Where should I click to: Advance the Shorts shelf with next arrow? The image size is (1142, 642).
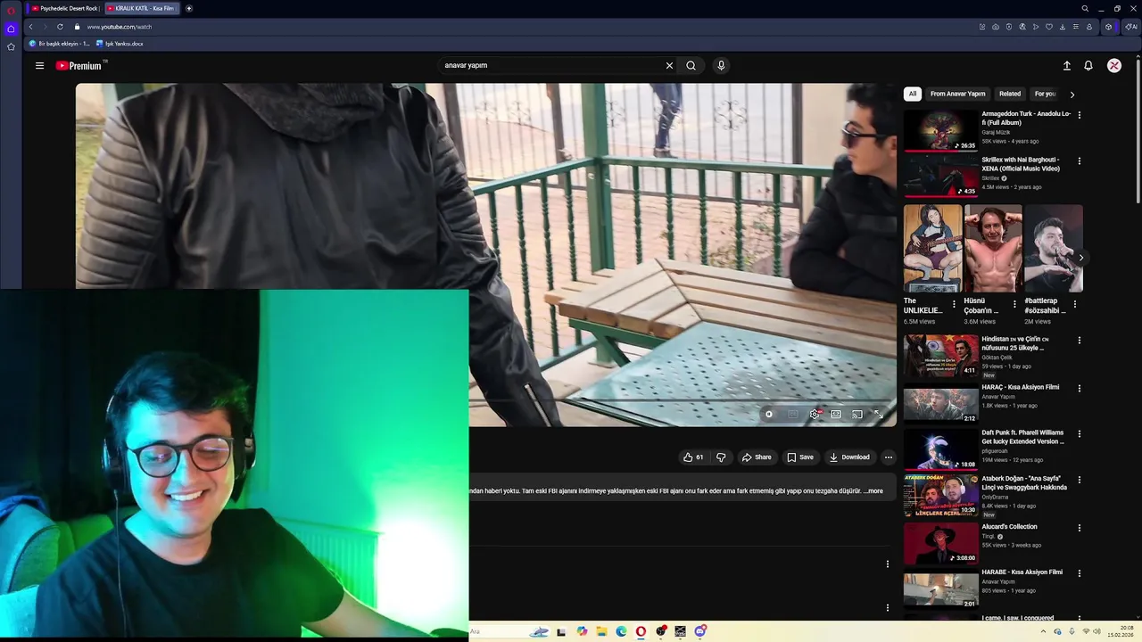pos(1080,258)
